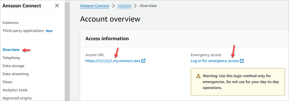Viewport: 289px width, 101px height.
Task: Close the Amazon Connect side panel
Action: pos(57,6)
